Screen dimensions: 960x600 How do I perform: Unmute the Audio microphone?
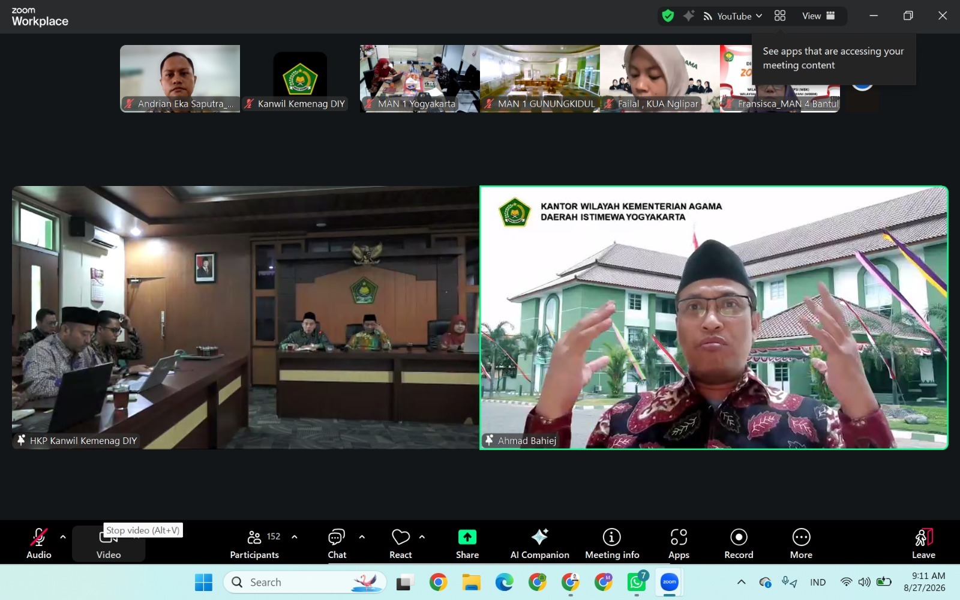click(38, 544)
